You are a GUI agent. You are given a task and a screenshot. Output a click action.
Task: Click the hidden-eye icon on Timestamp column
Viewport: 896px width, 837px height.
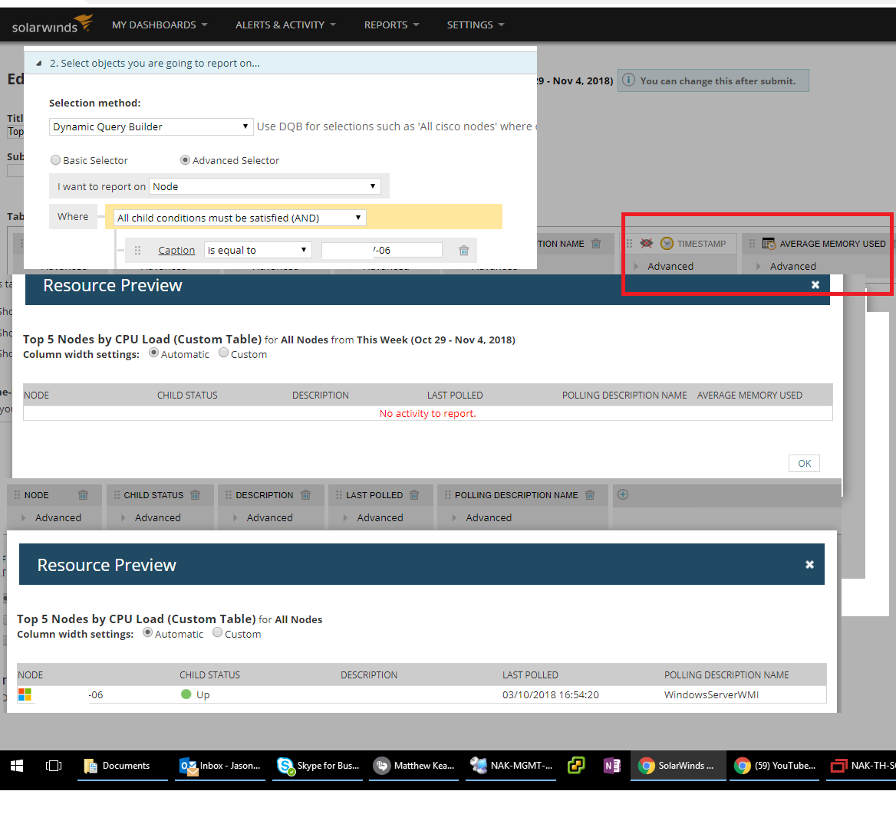point(646,244)
